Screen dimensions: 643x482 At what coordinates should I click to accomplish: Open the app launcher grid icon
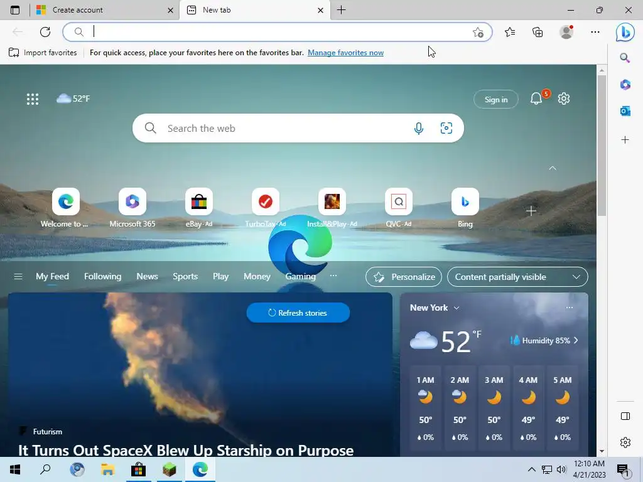point(33,99)
